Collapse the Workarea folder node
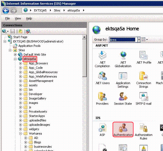Image resolution: width=163 pixels, height=151 pixels. pyautogui.click(x=20, y=134)
